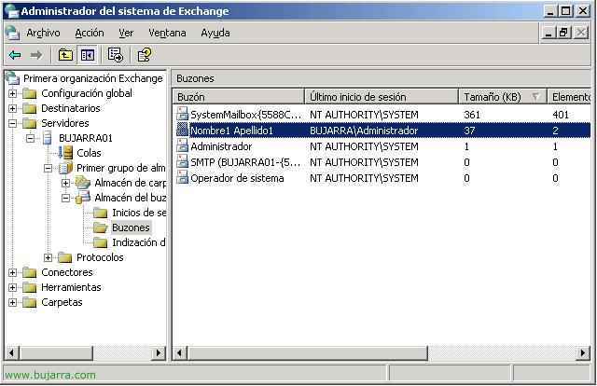The image size is (597, 386).
Task: Sort by the Elementos column header
Action: pos(569,97)
